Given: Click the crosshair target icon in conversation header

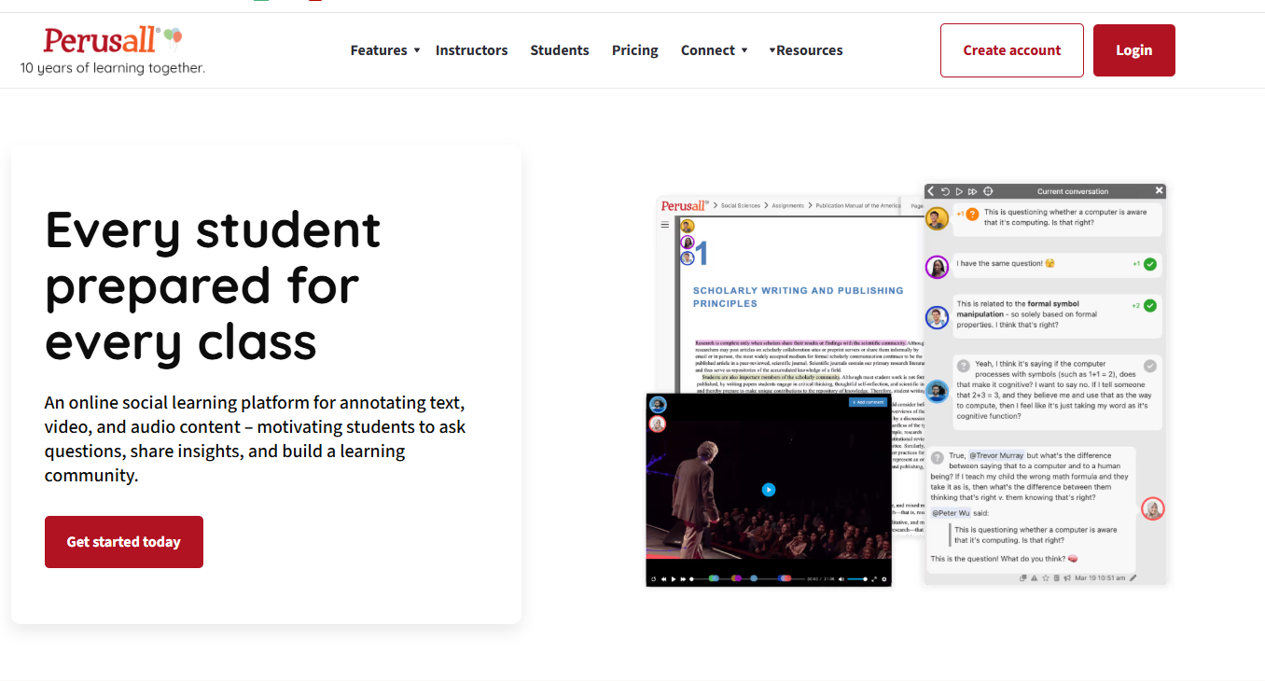Looking at the screenshot, I should 988,191.
